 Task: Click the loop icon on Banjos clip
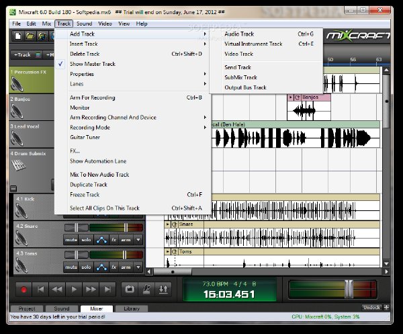(x=298, y=97)
